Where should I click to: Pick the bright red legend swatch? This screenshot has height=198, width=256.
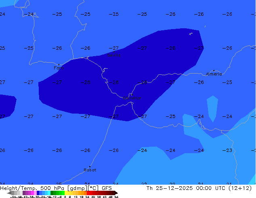tap(88, 193)
